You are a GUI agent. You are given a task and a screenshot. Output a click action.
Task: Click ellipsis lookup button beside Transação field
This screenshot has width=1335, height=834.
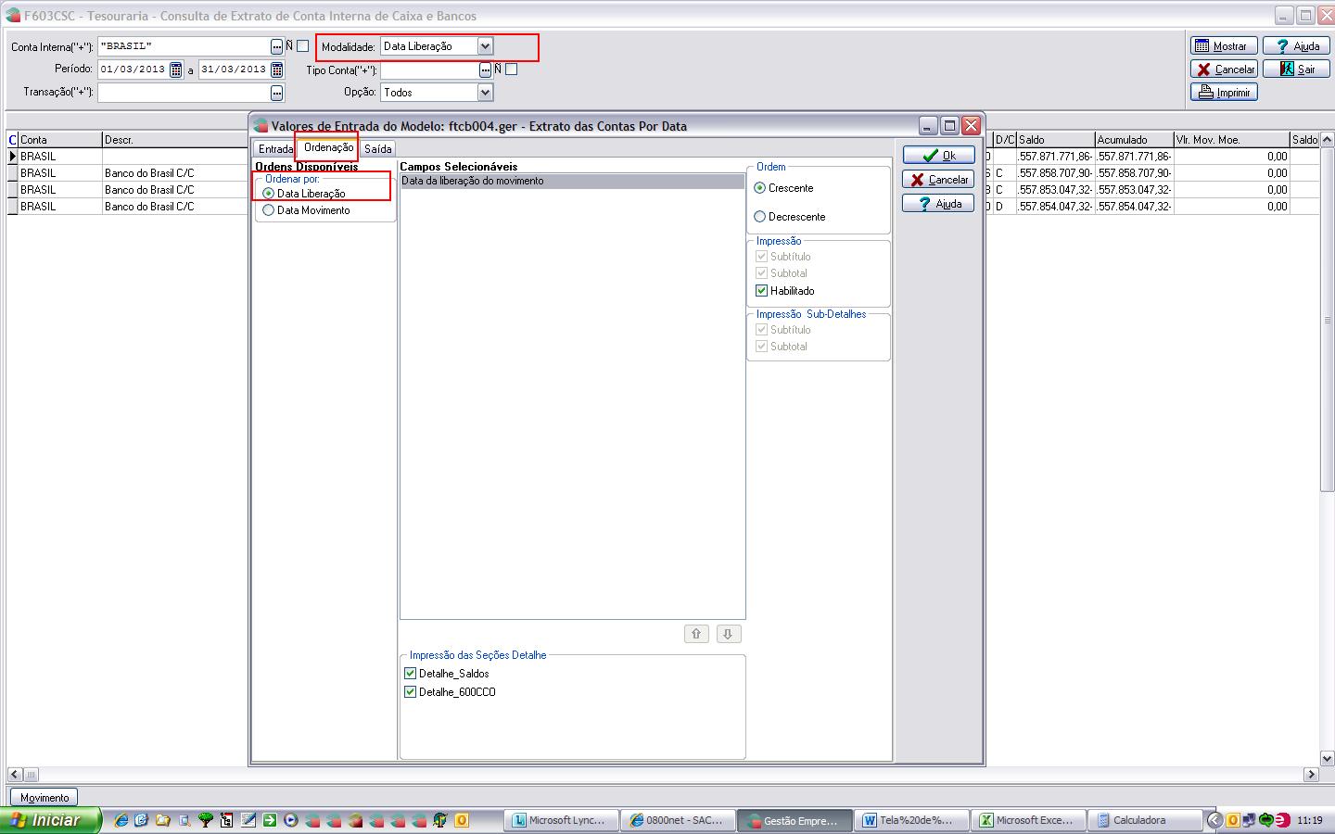(x=276, y=93)
